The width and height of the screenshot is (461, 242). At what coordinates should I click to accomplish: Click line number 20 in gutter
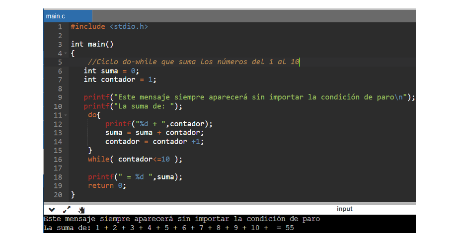(x=58, y=195)
